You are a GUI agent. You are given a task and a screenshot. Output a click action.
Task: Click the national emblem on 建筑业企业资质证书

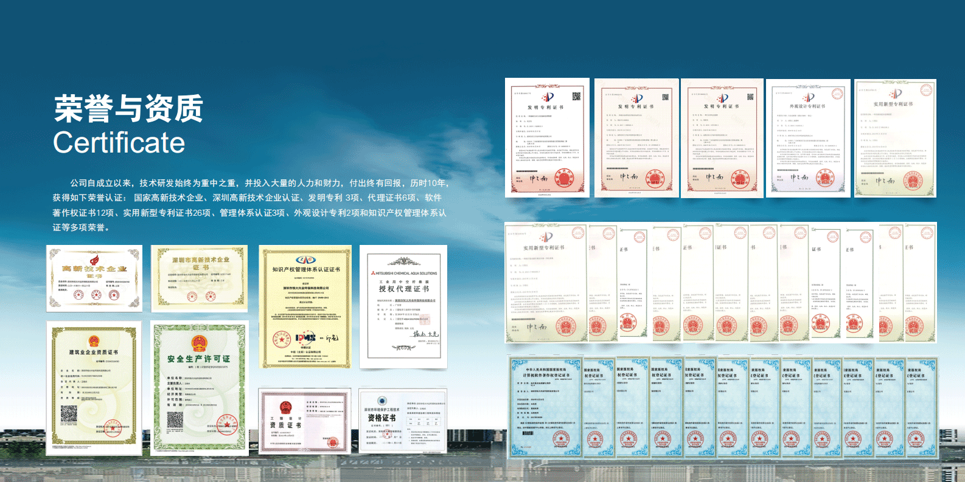[x=94, y=340]
